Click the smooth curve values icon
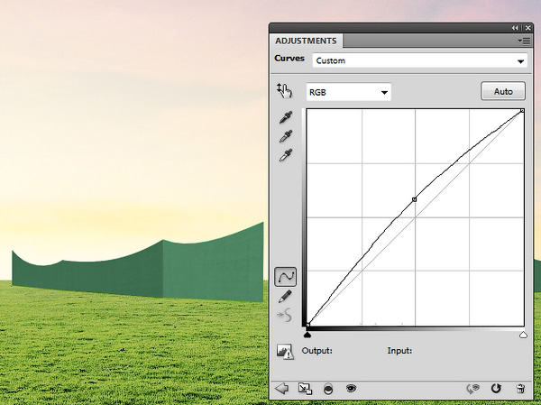 (x=284, y=315)
